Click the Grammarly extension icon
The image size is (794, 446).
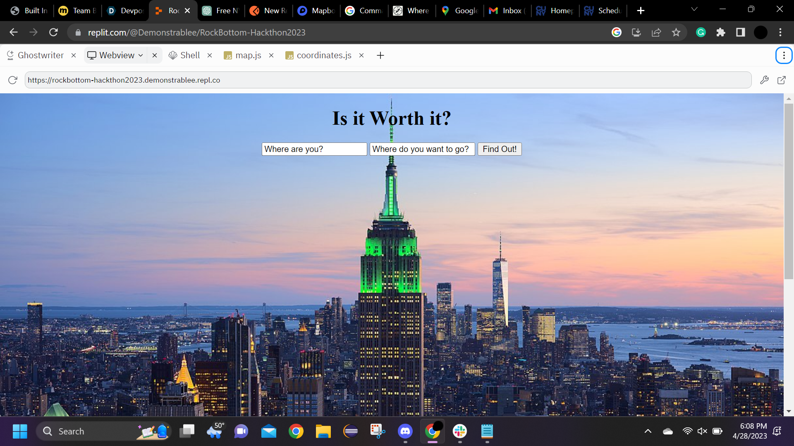click(x=701, y=32)
